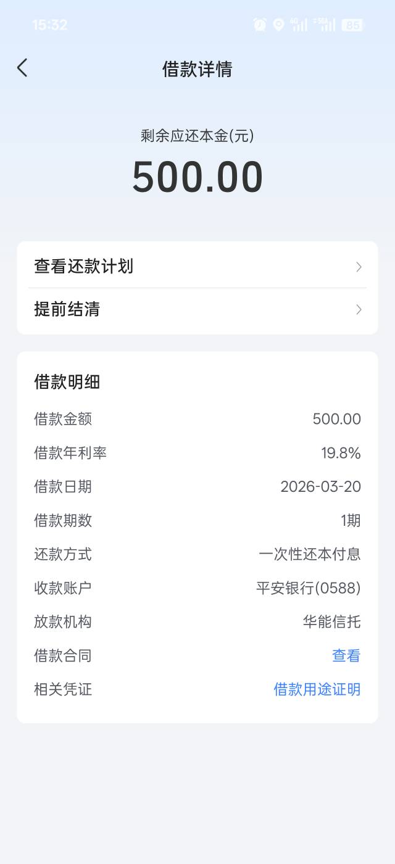Tap the 19.8% annual interest rate value
Viewport: 395px width, 864px height.
(341, 453)
